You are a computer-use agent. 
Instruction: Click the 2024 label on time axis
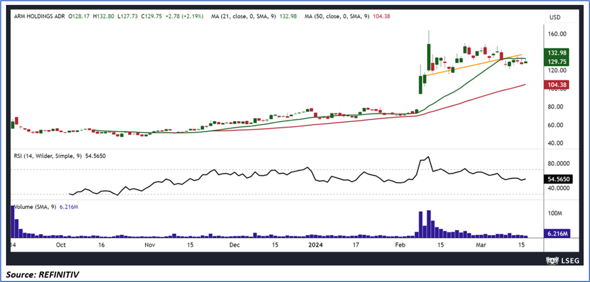pos(314,244)
